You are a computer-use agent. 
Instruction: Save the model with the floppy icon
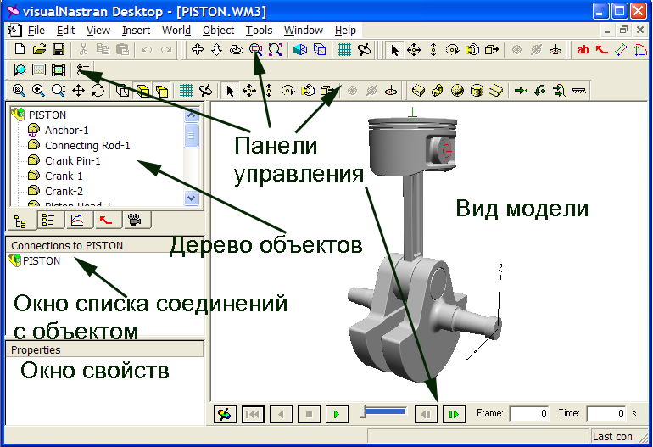(59, 49)
